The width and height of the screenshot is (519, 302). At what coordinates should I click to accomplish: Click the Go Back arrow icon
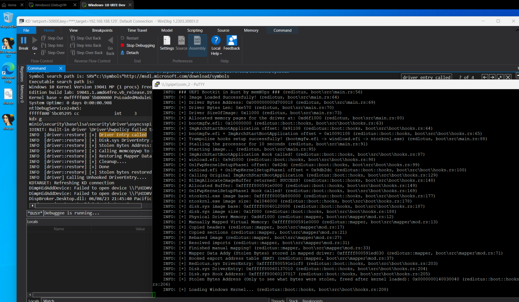pos(110,45)
